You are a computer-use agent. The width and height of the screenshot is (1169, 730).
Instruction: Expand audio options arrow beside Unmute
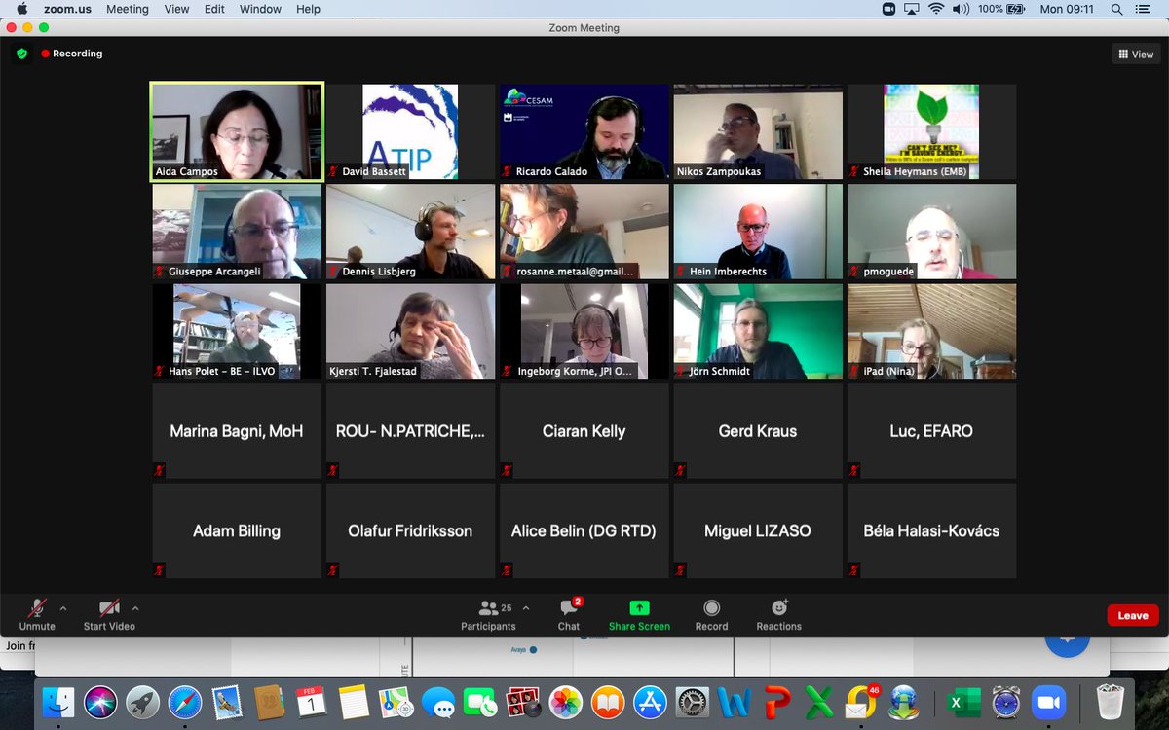point(63,608)
